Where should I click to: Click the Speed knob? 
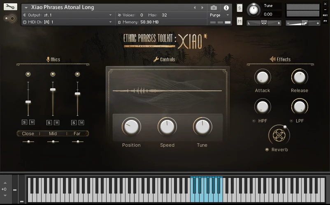click(x=167, y=127)
